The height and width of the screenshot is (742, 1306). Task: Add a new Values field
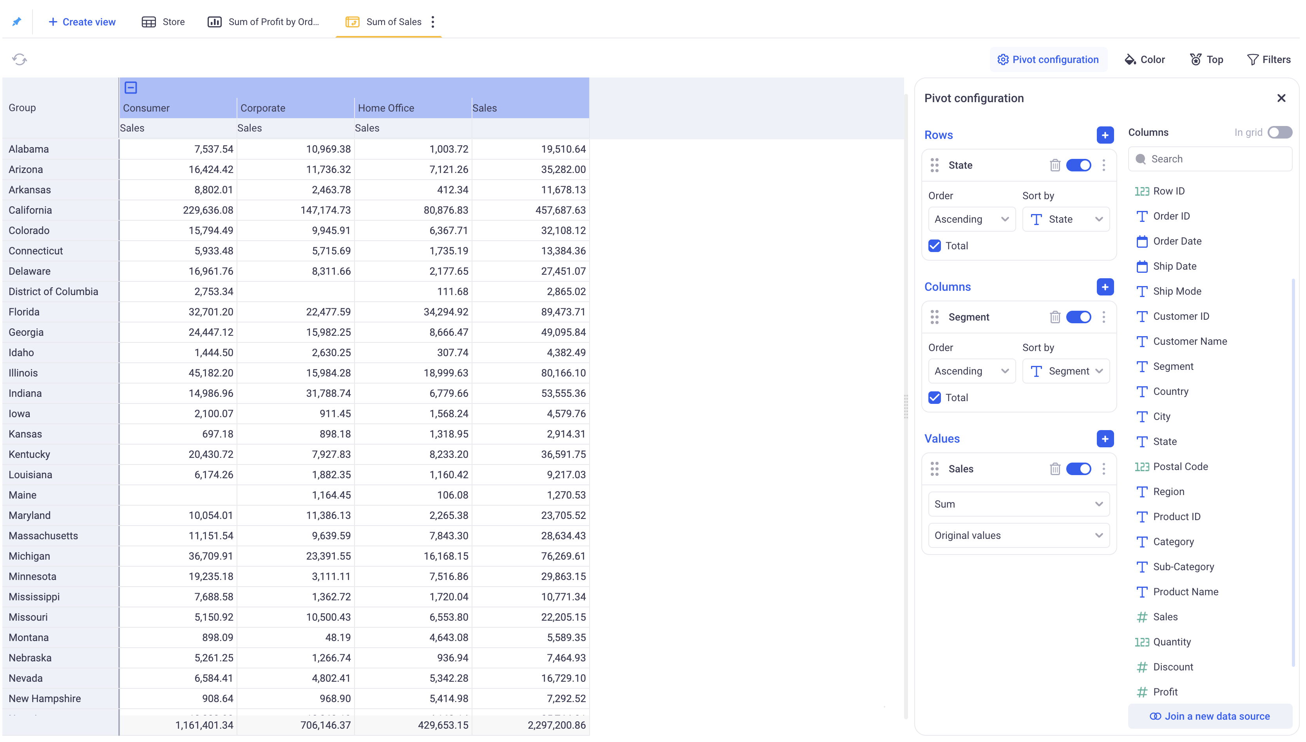pyautogui.click(x=1105, y=439)
